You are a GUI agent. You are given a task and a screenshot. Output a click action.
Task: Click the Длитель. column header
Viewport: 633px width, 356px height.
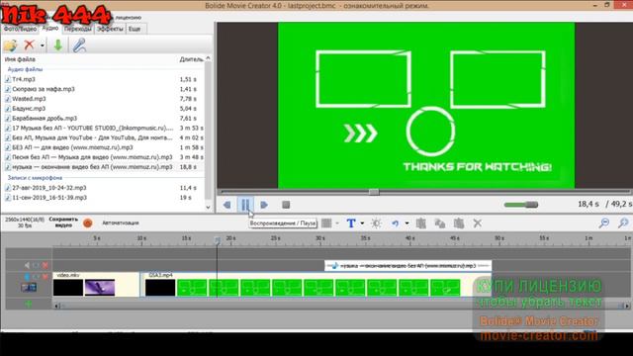[191, 59]
